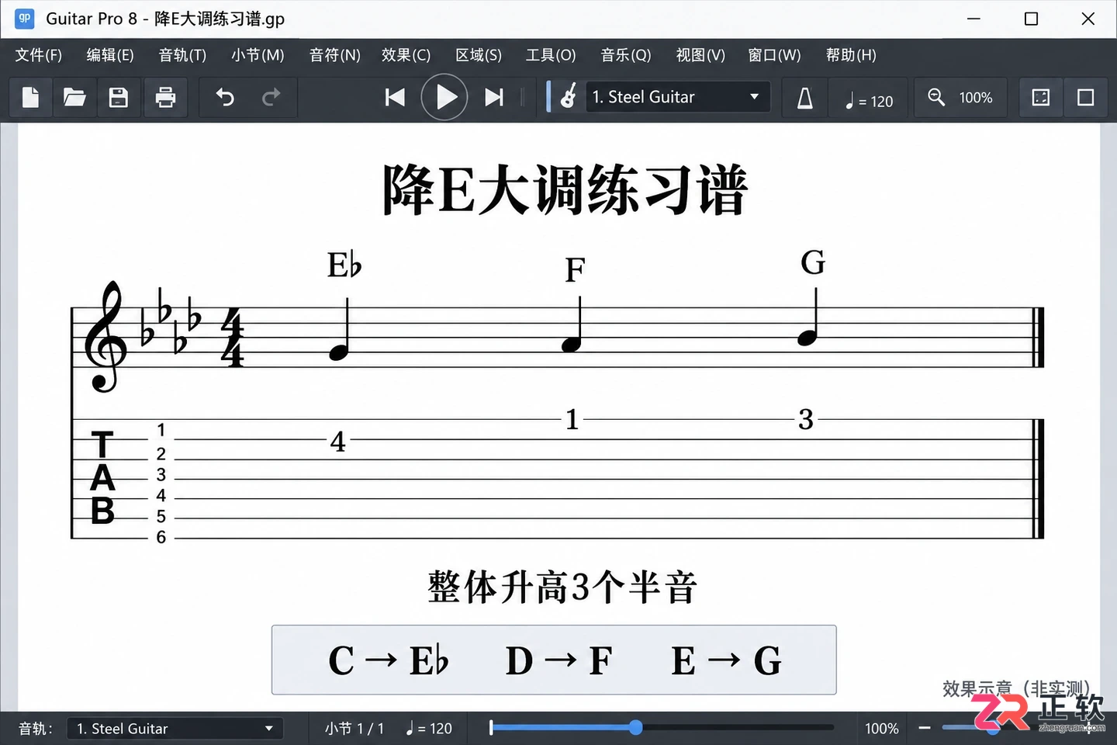Create a new file with the blank page icon
The height and width of the screenshot is (745, 1117).
pos(31,97)
